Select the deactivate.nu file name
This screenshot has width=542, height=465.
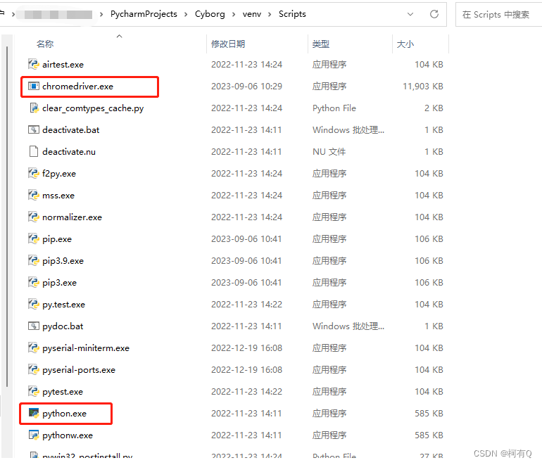click(x=69, y=152)
